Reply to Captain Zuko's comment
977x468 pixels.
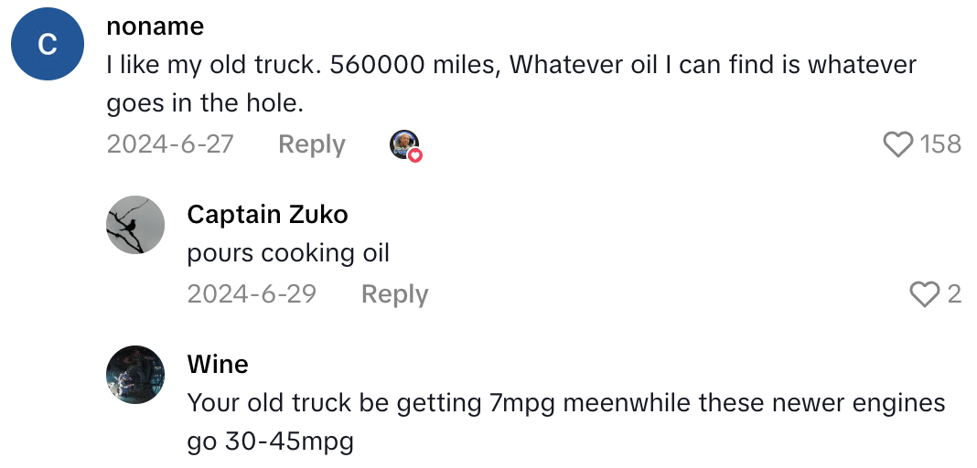(x=394, y=294)
